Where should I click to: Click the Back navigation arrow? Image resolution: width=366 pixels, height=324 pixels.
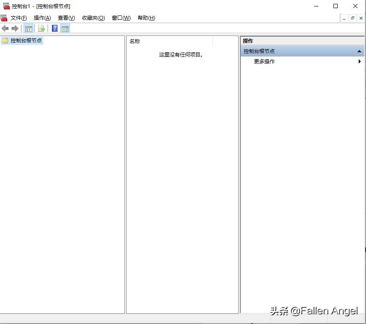coord(5,28)
